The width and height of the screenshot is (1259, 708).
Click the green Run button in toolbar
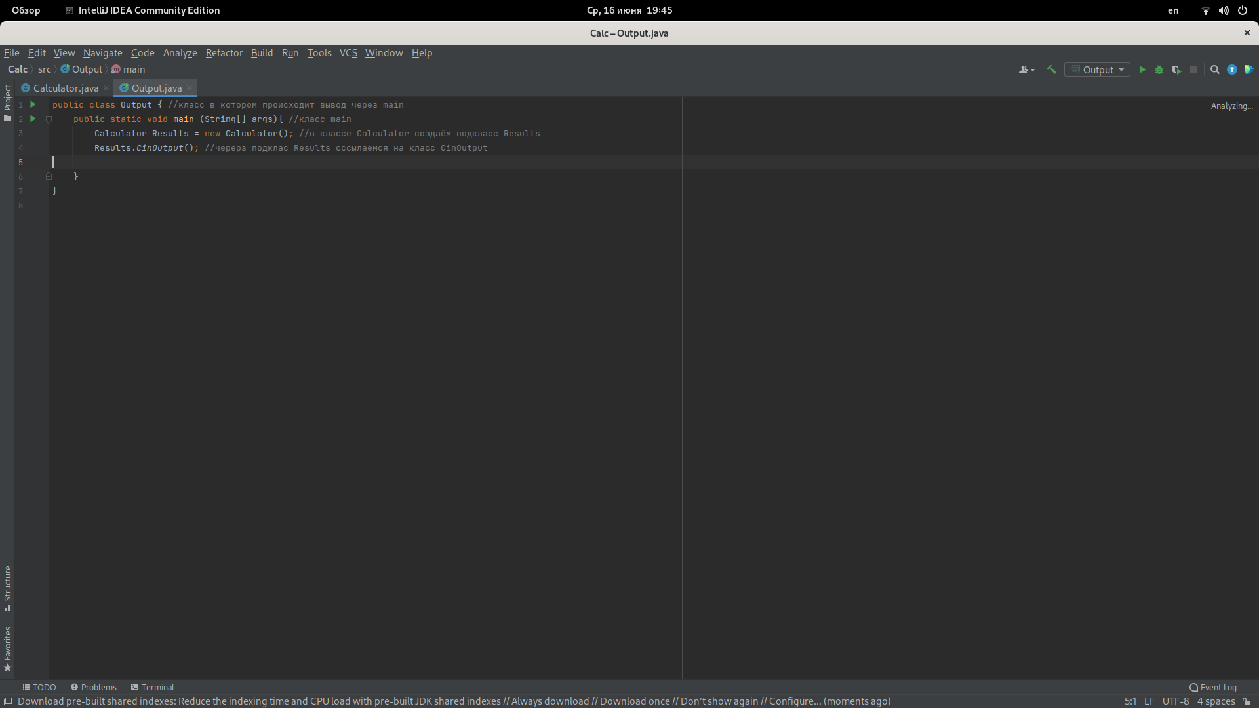tap(1142, 69)
